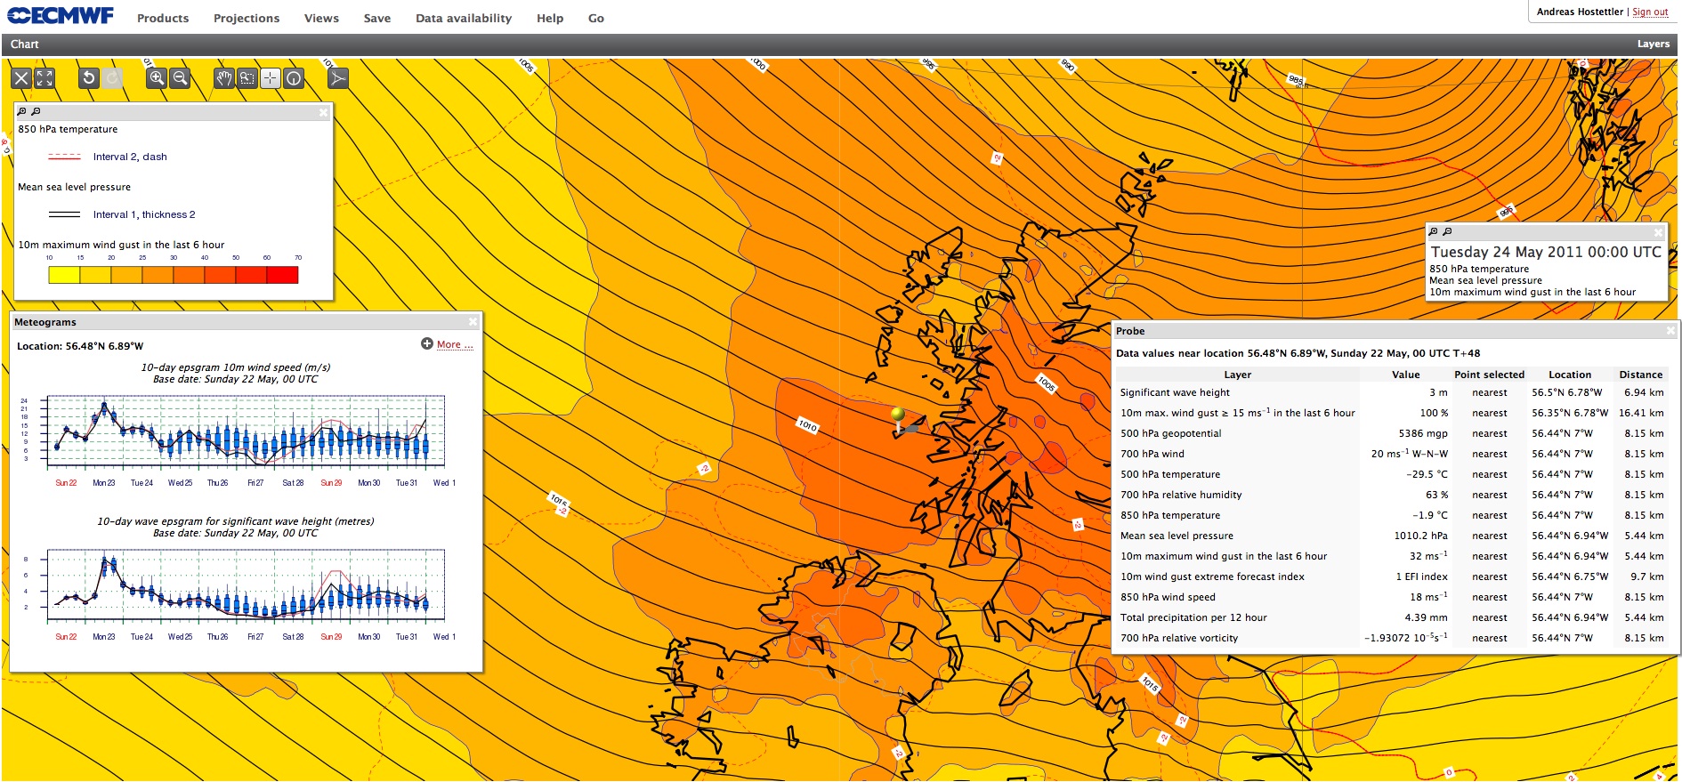The height and width of the screenshot is (782, 1682).
Task: Select the 700 hPa relative vorticity row
Action: click(x=1392, y=638)
